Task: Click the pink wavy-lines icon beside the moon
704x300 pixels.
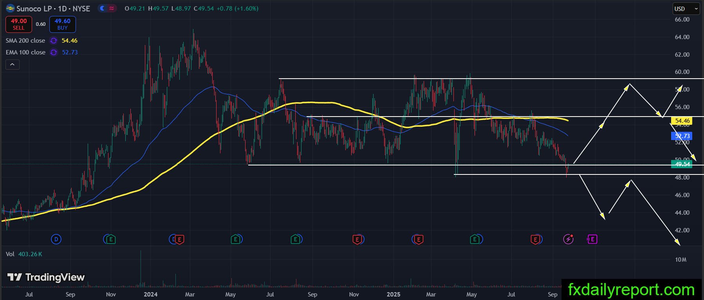Action: [x=112, y=8]
